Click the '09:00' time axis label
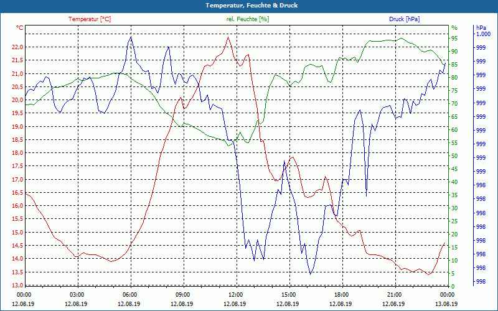This screenshot has width=498, height=311. point(182,294)
